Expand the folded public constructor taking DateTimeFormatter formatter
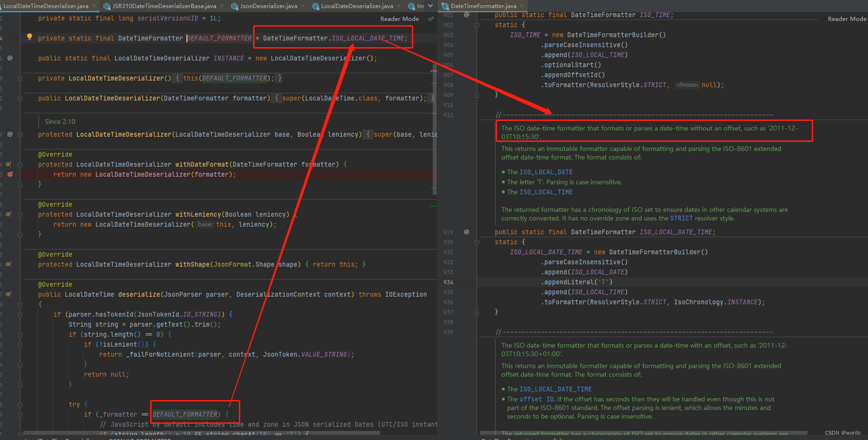Image resolution: width=868 pixels, height=440 pixels. pyautogui.click(x=20, y=99)
